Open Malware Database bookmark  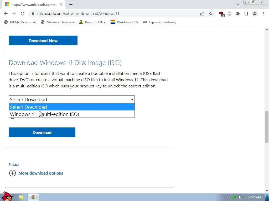58,22
